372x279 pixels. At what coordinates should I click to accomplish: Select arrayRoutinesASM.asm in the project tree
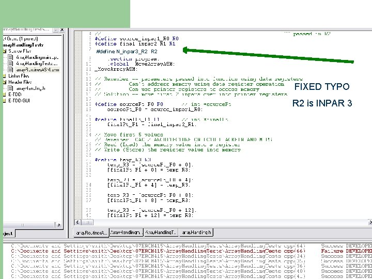coord(38,70)
